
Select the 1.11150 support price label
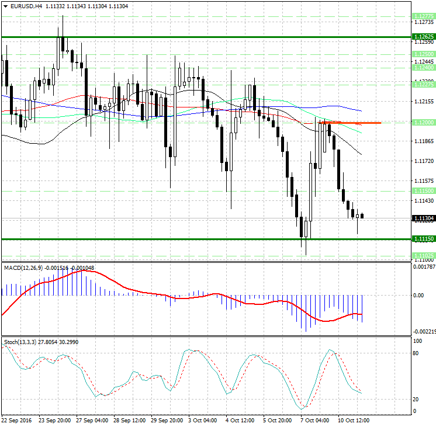click(423, 239)
